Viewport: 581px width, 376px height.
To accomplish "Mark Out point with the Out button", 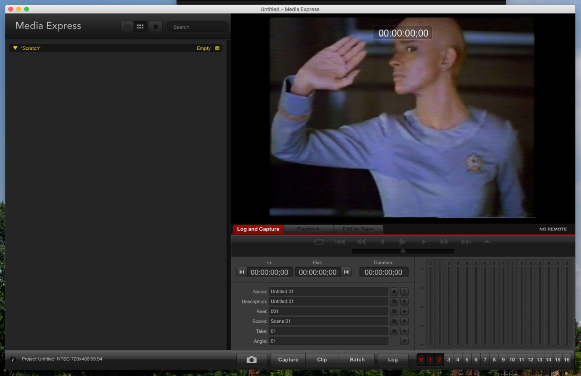I will 346,272.
